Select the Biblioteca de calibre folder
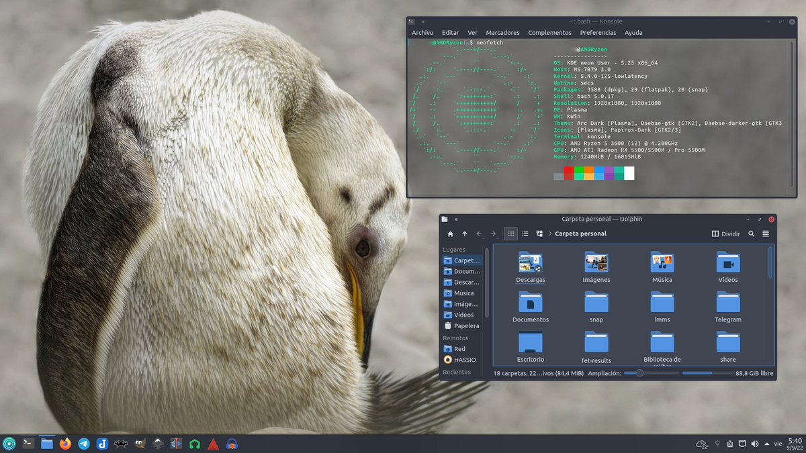Screen dimensions: 806x453 [x=662, y=342]
